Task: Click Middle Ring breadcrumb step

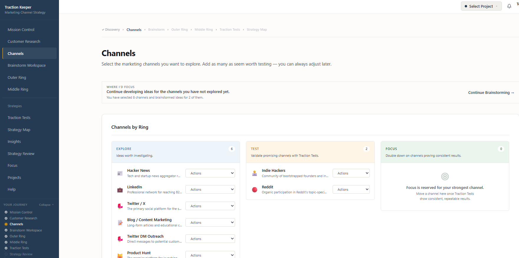Action: click(x=204, y=30)
